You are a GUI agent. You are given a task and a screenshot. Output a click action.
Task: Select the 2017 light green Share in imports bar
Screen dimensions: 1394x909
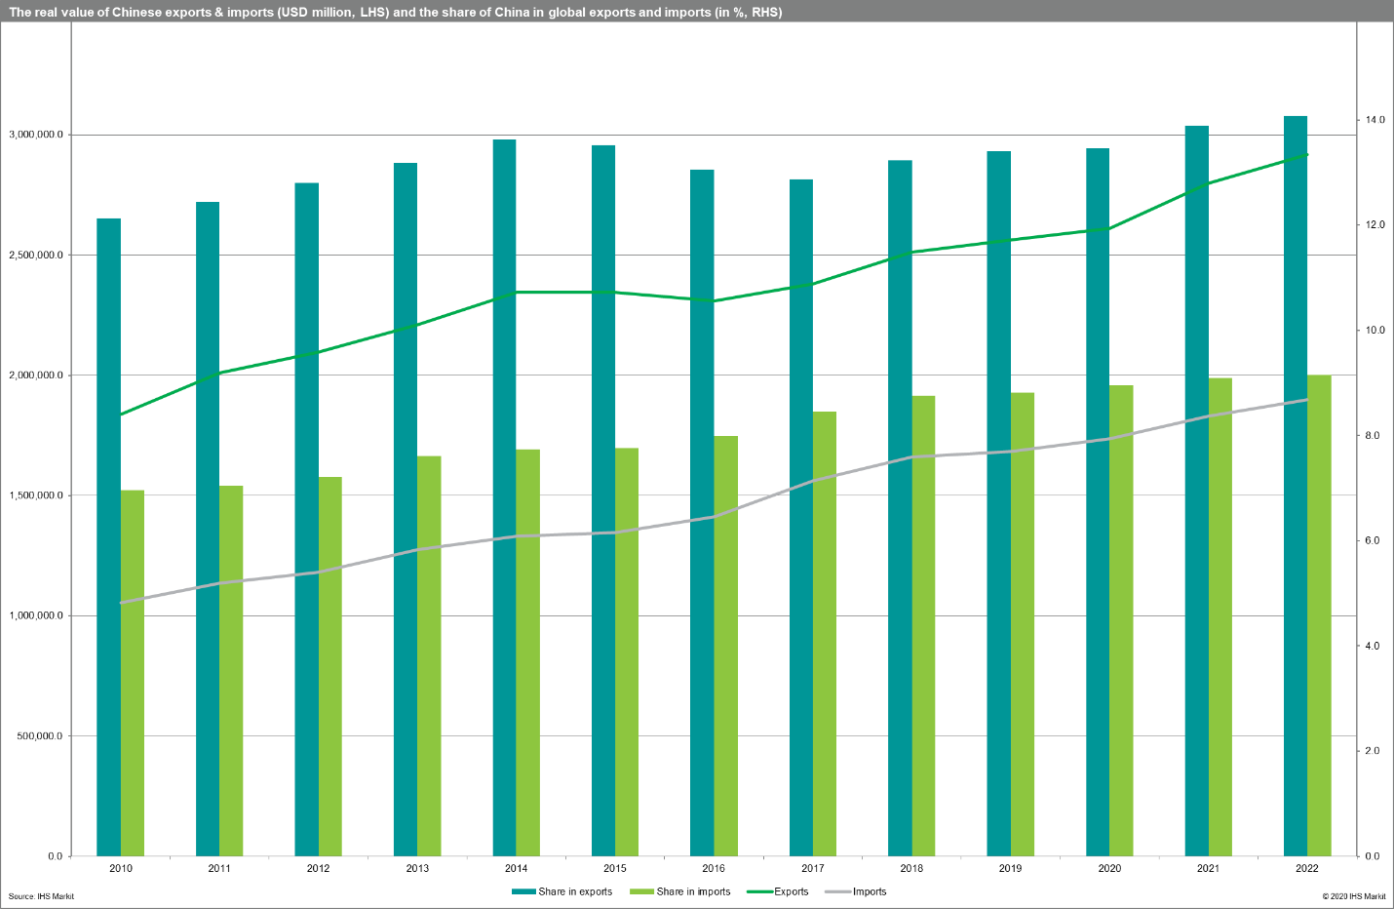[825, 634]
